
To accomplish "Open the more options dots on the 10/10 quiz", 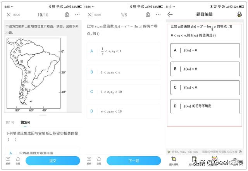I will pos(77,15).
